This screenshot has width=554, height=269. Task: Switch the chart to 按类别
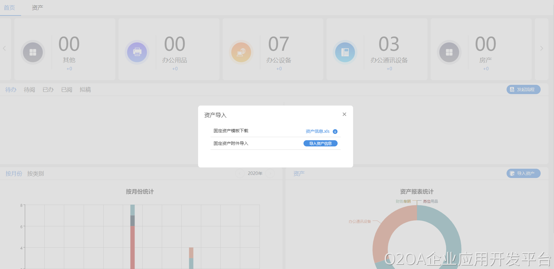coord(35,174)
